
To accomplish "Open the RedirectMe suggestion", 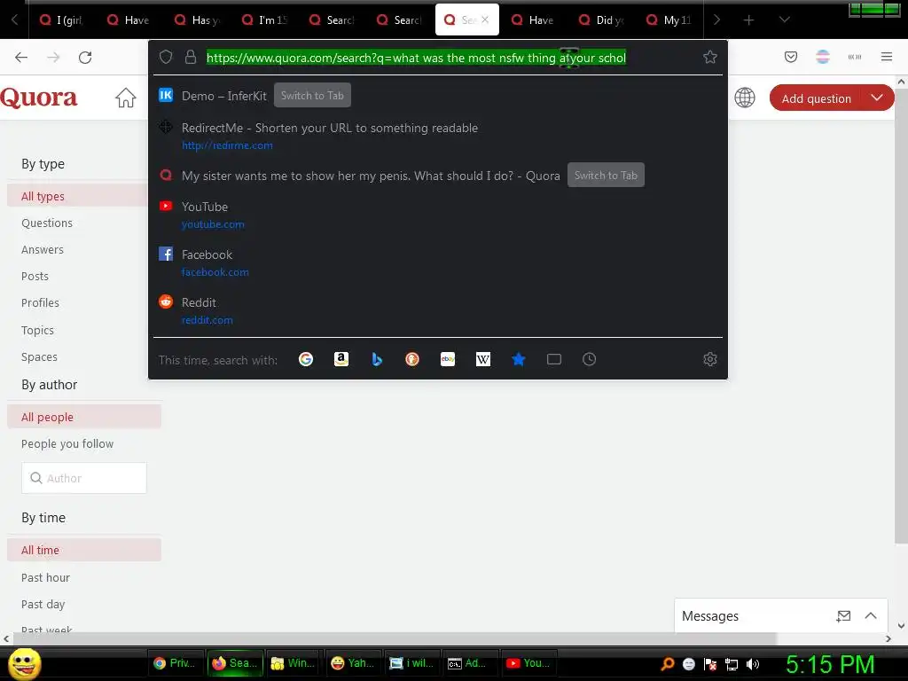I will 438,136.
